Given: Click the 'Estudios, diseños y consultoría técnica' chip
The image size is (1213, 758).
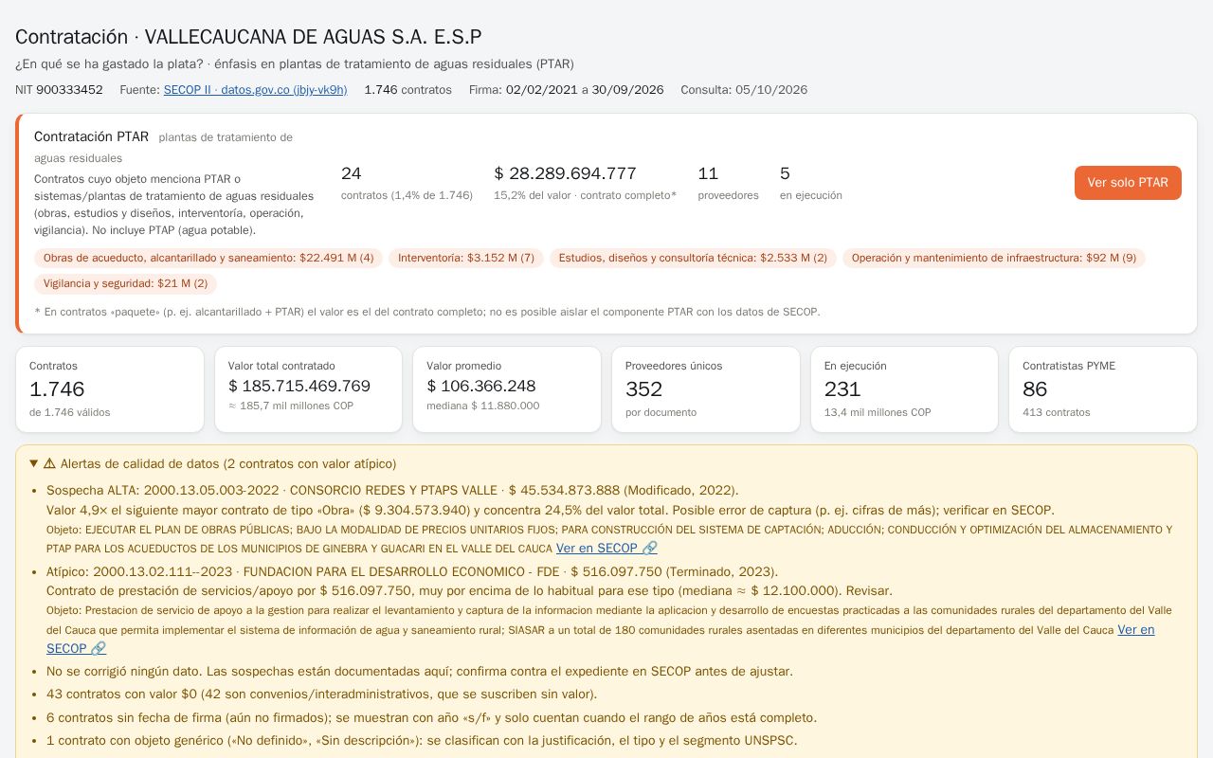Looking at the screenshot, I should (x=693, y=258).
